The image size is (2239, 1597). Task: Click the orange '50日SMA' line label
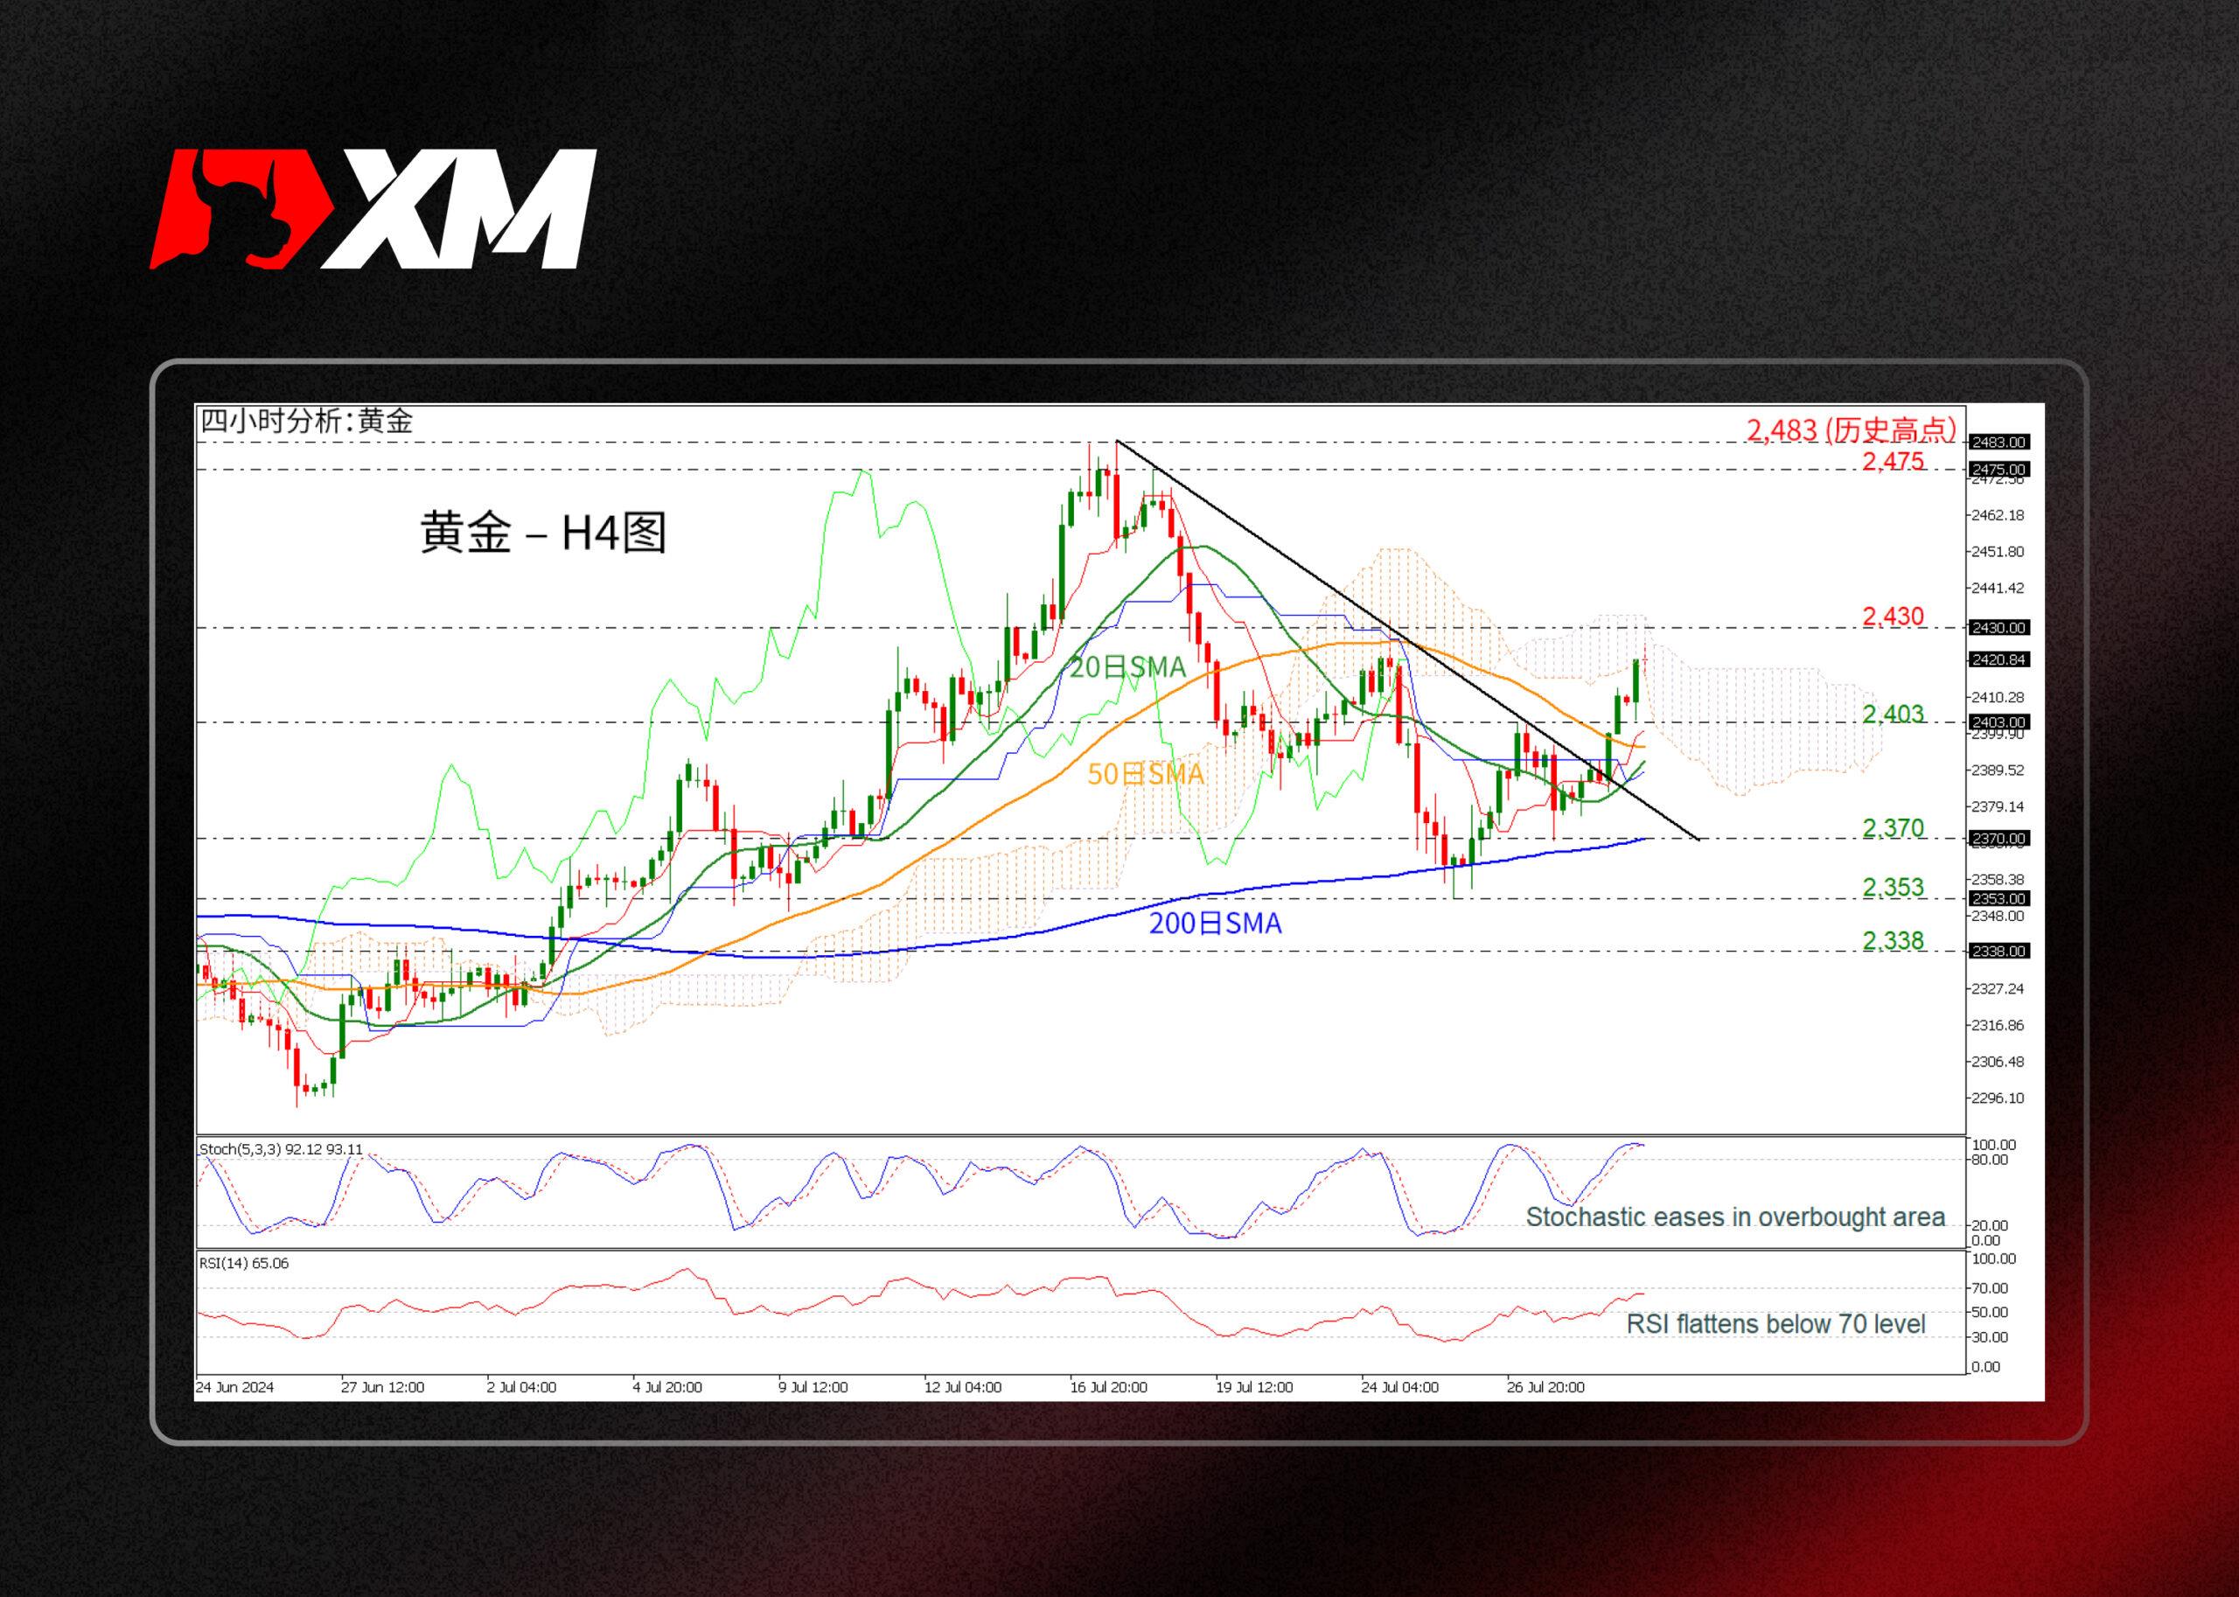pyautogui.click(x=1146, y=774)
